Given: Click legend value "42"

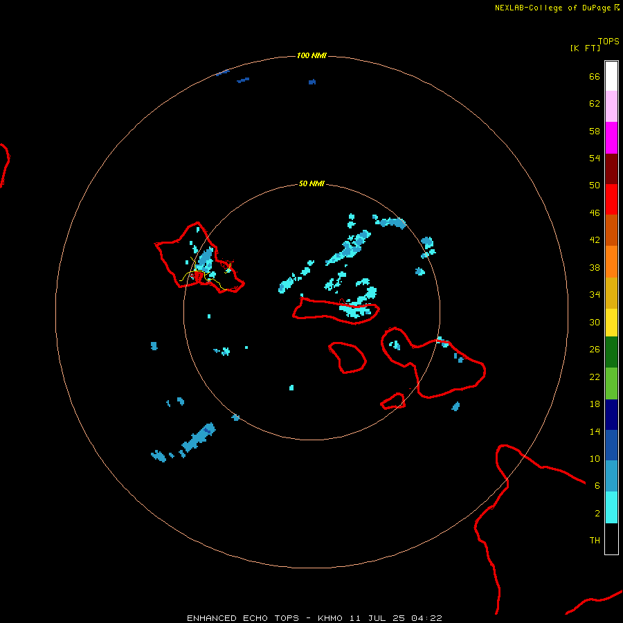Looking at the screenshot, I should click(x=595, y=240).
